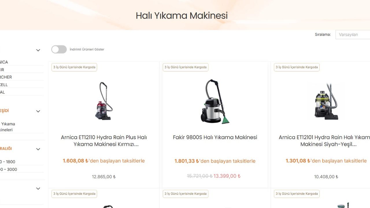The image size is (370, 208).
Task: Open Arnica ET12101 Hydra Rain title link
Action: [324, 141]
